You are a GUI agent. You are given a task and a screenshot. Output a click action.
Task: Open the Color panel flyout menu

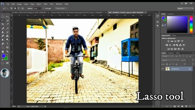coord(193,14)
